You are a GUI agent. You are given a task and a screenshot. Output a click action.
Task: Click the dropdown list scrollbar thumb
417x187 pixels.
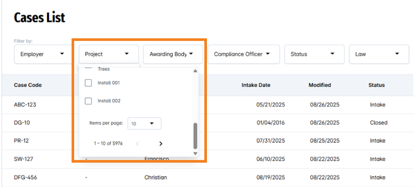coord(195,136)
